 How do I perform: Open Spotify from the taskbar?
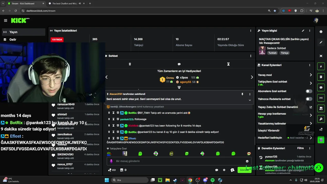point(213,180)
